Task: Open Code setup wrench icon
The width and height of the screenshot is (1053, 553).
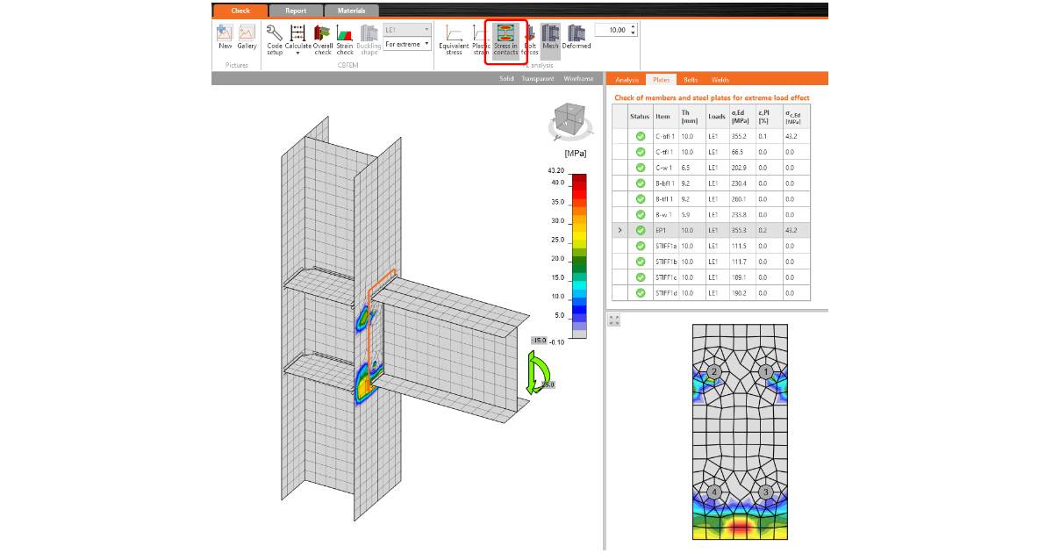Action: point(274,39)
